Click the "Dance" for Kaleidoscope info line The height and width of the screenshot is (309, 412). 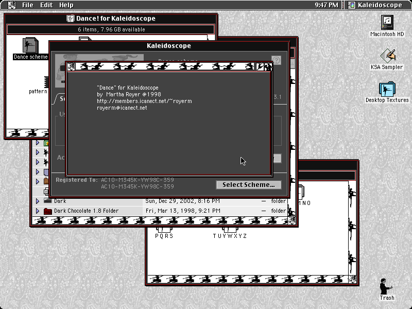click(x=128, y=88)
